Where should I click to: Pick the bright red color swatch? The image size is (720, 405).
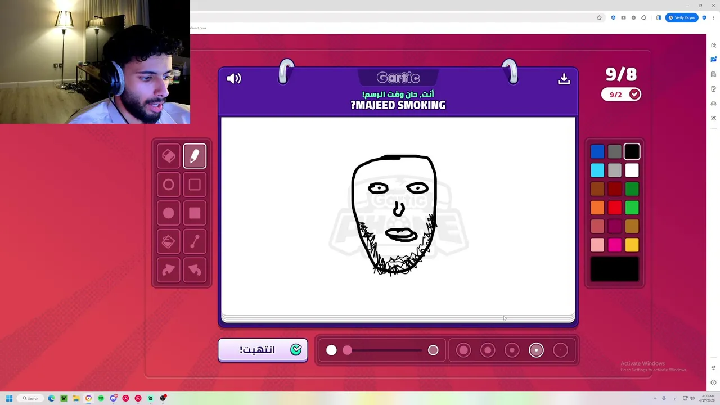pyautogui.click(x=615, y=208)
